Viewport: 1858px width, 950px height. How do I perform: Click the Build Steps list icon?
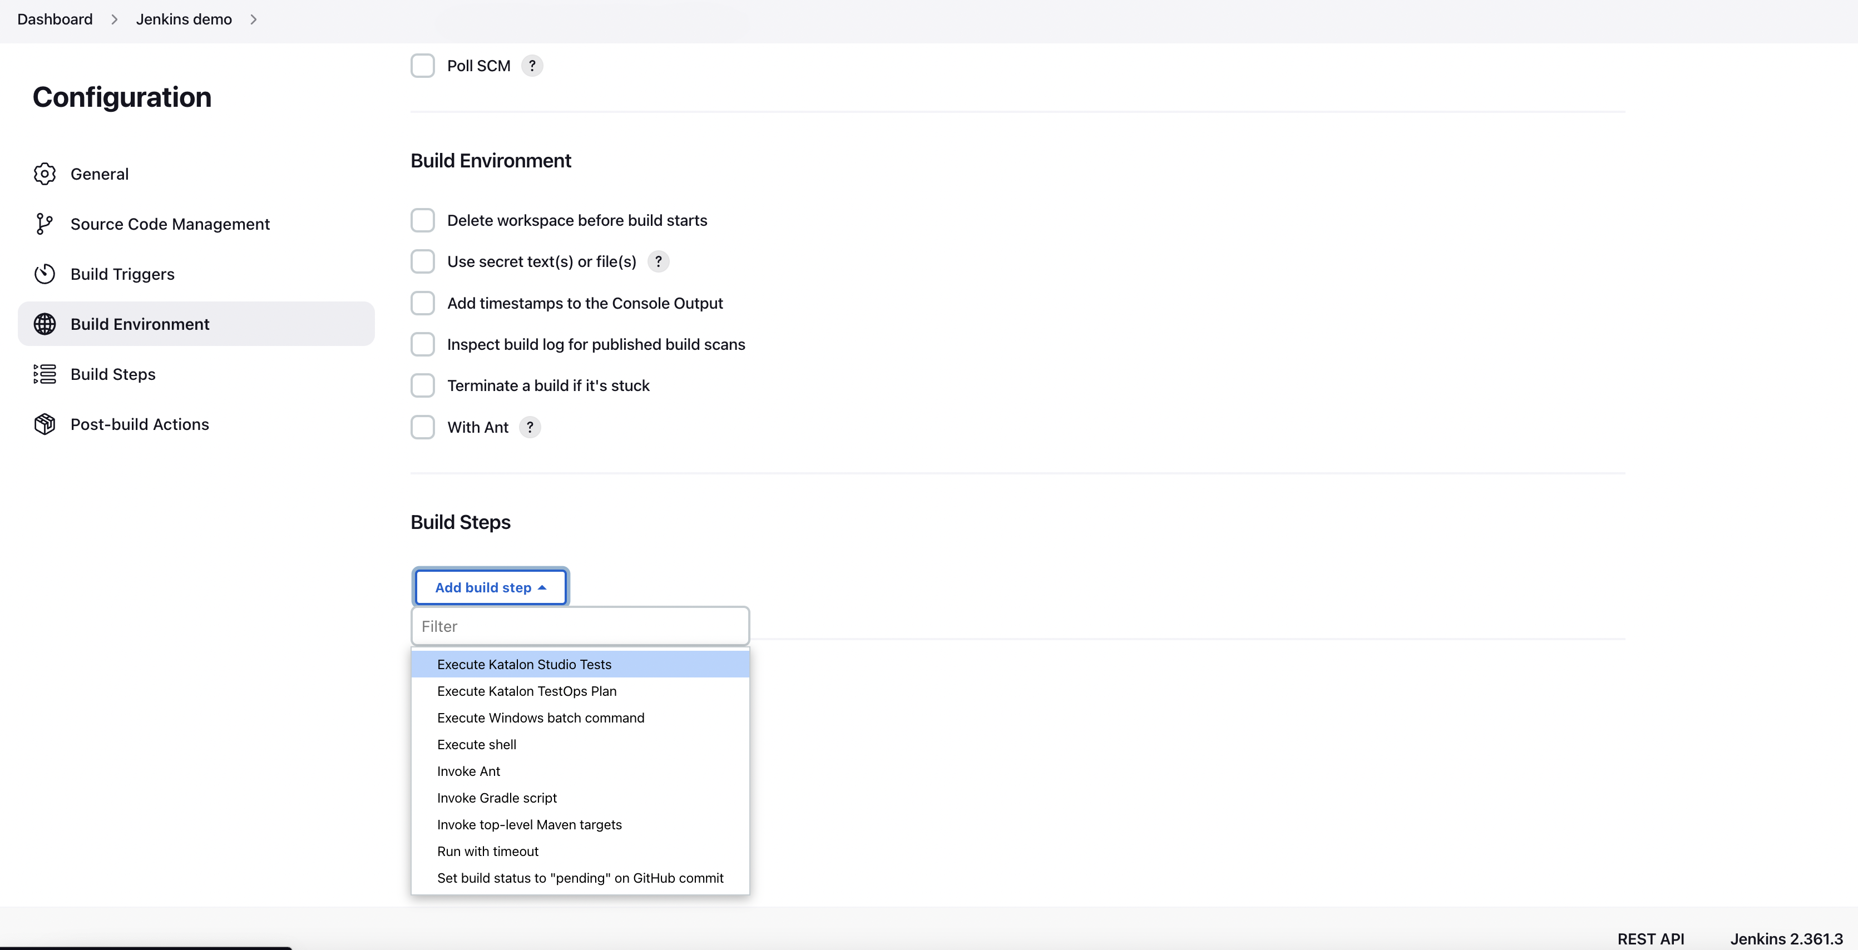click(x=43, y=373)
